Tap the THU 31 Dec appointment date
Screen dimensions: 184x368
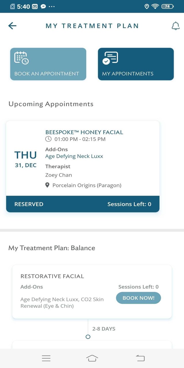[x=26, y=159]
